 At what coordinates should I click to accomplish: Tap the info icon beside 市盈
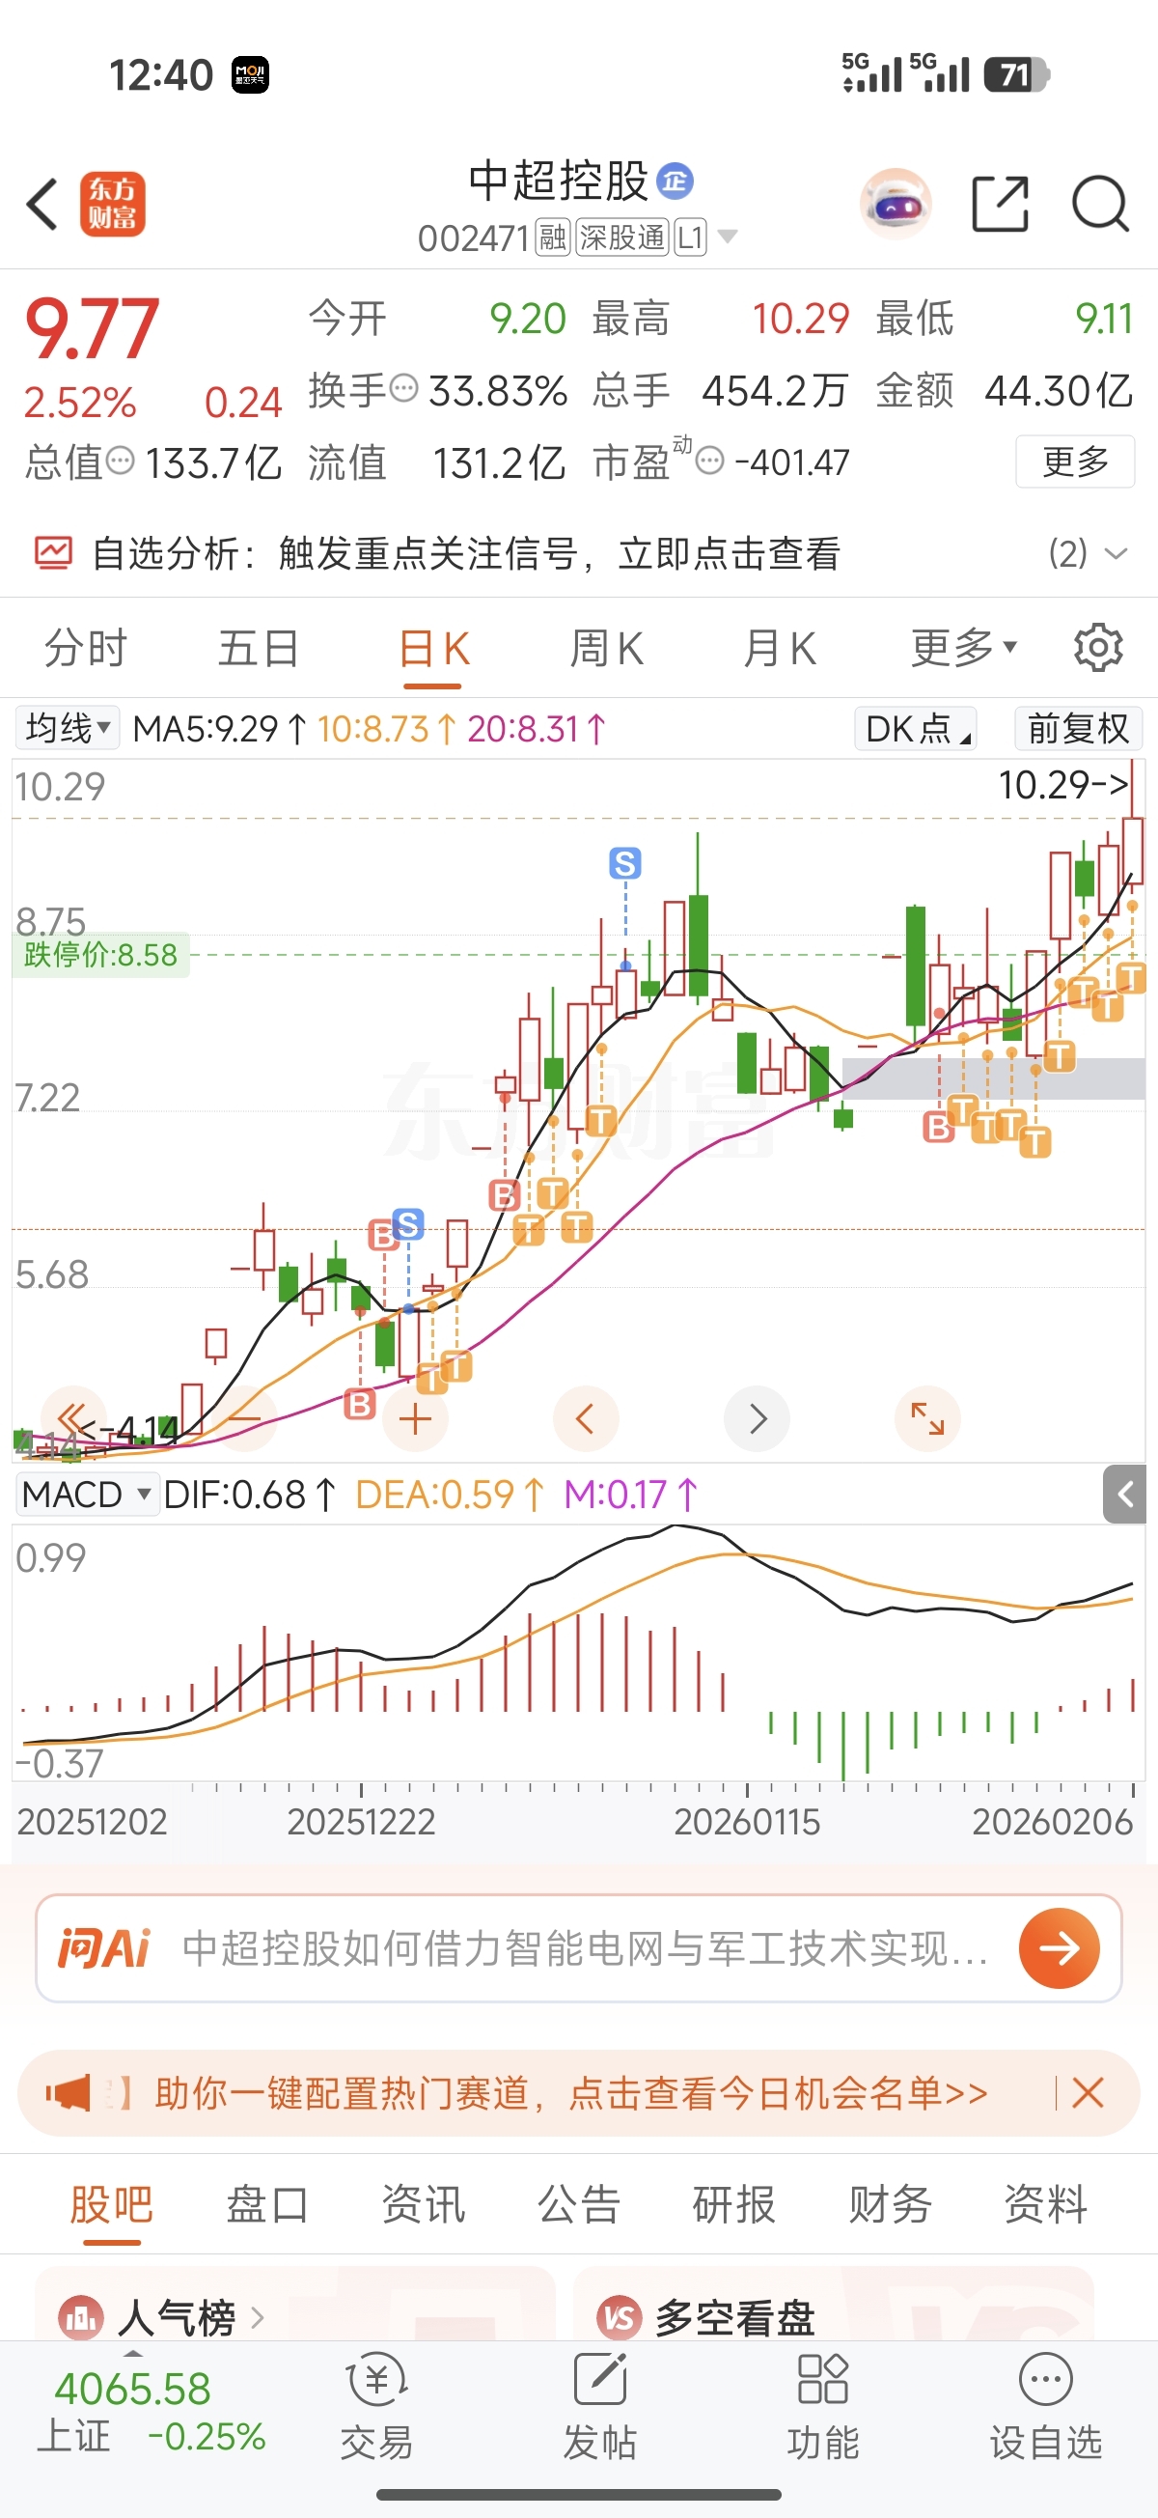coord(710,461)
